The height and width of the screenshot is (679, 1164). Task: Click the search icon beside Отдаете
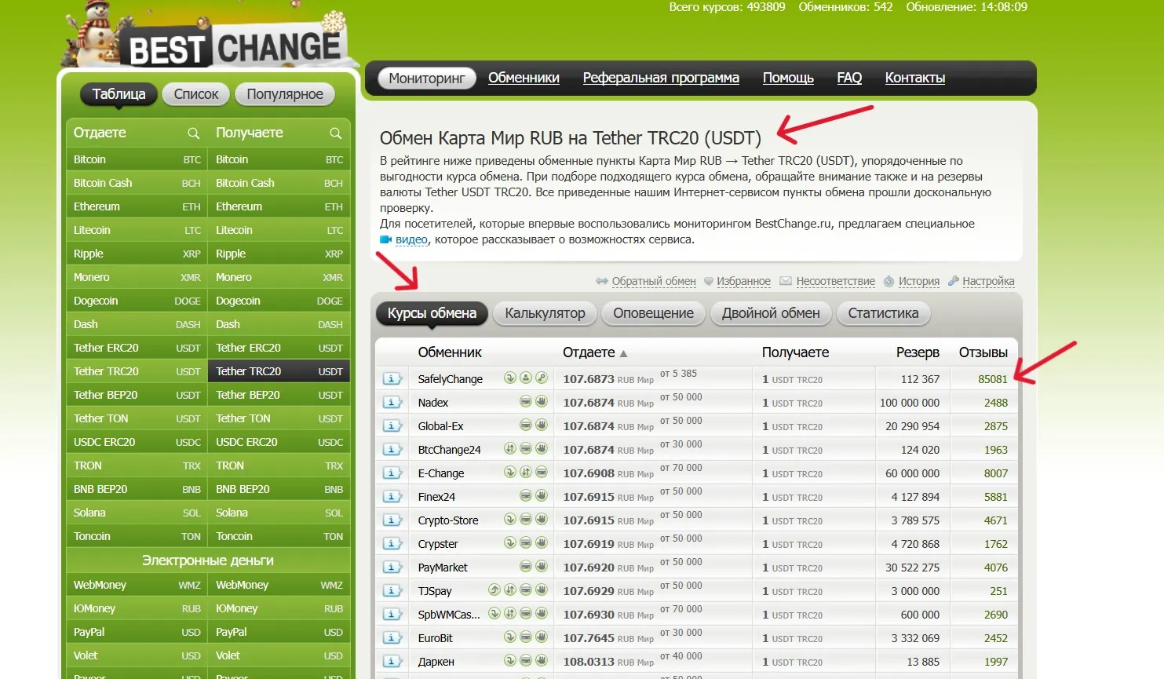tap(193, 133)
